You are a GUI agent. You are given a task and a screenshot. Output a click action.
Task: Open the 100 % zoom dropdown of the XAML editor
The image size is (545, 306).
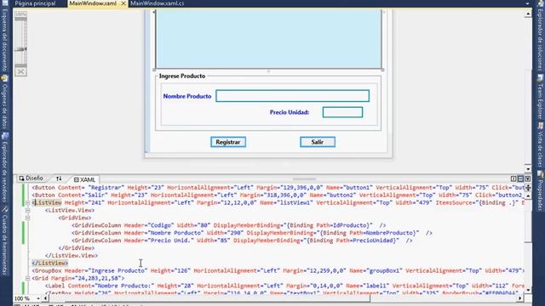click(x=38, y=298)
